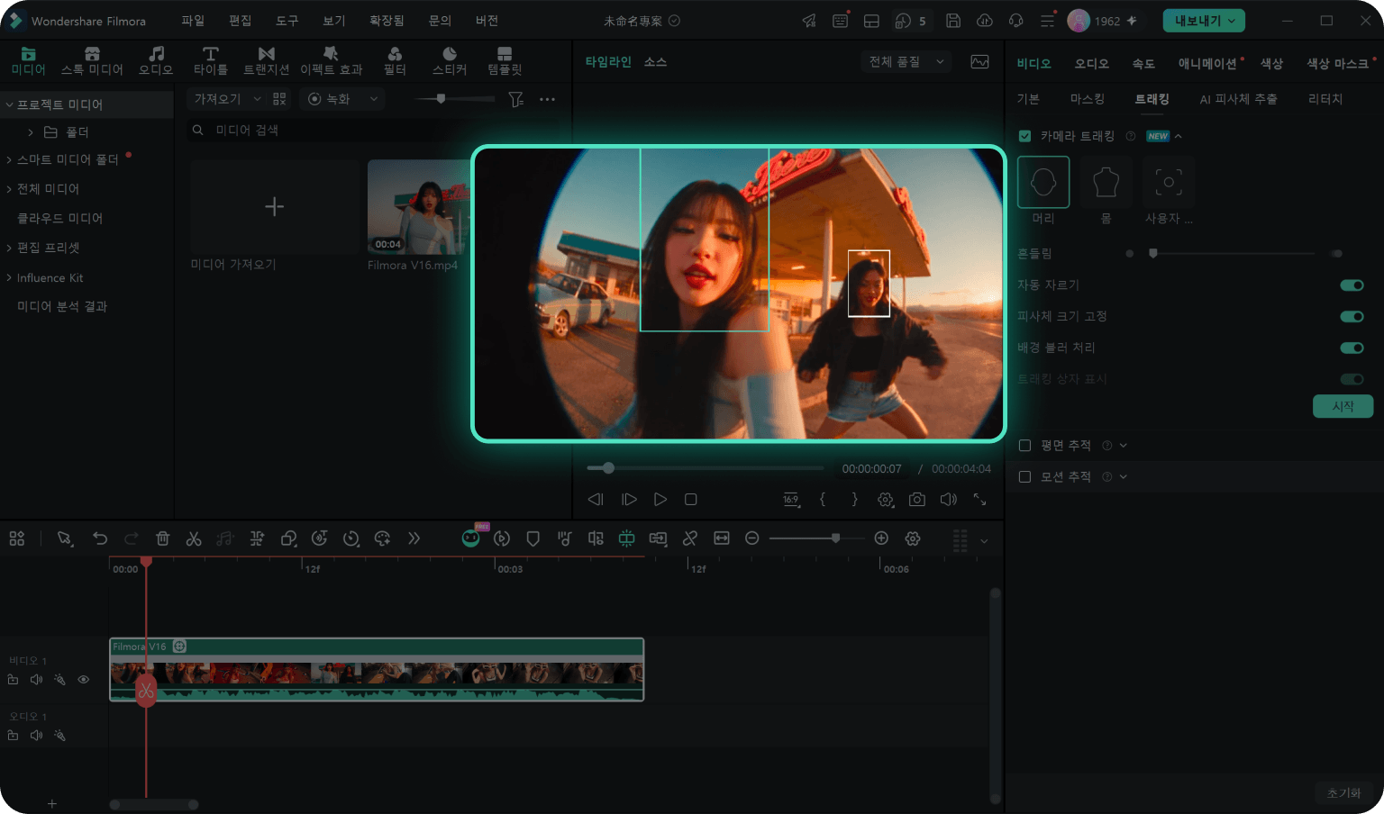The width and height of the screenshot is (1384, 814).
Task: Take a snapshot with the camera icon
Action: click(x=916, y=499)
